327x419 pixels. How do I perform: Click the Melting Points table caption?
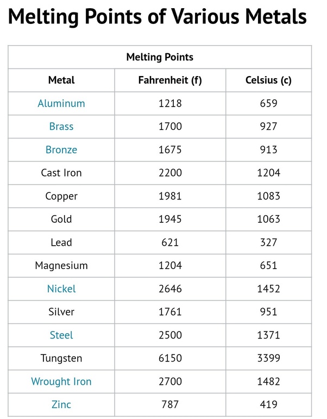tap(160, 57)
